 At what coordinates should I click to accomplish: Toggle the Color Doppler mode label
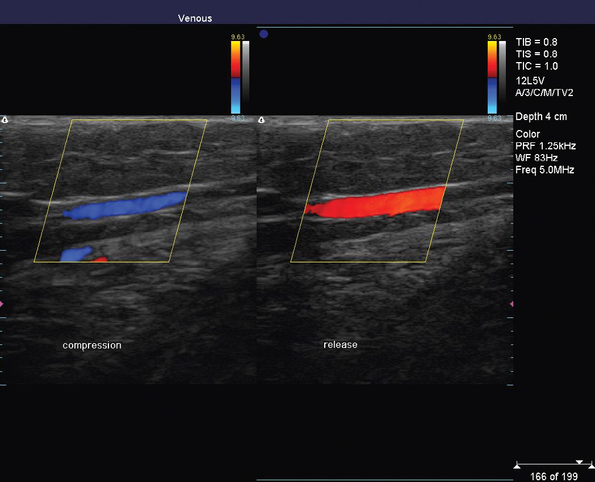pyautogui.click(x=527, y=134)
